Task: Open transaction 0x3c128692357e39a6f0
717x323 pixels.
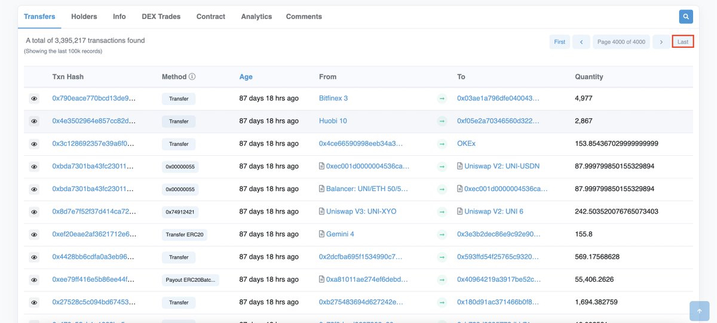Action: click(x=94, y=144)
